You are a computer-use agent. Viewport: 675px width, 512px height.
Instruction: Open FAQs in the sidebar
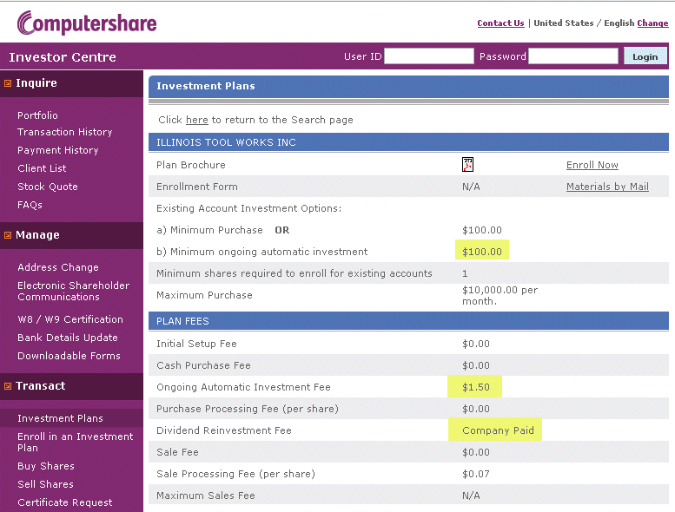click(30, 205)
